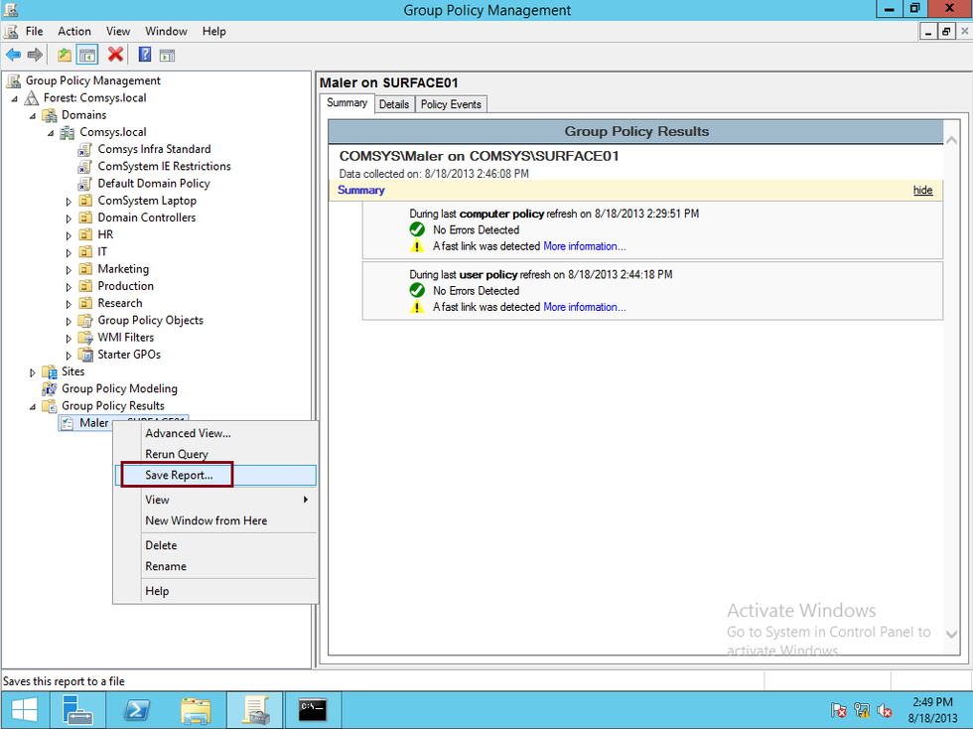Open Command Prompt from the taskbar
973x729 pixels.
tap(312, 709)
